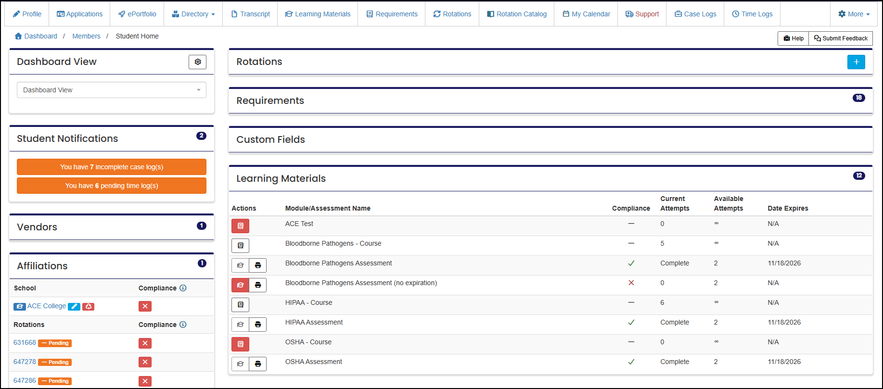The width and height of the screenshot is (883, 389).
Task: Print the OSHA Assessment result
Action: coord(258,364)
